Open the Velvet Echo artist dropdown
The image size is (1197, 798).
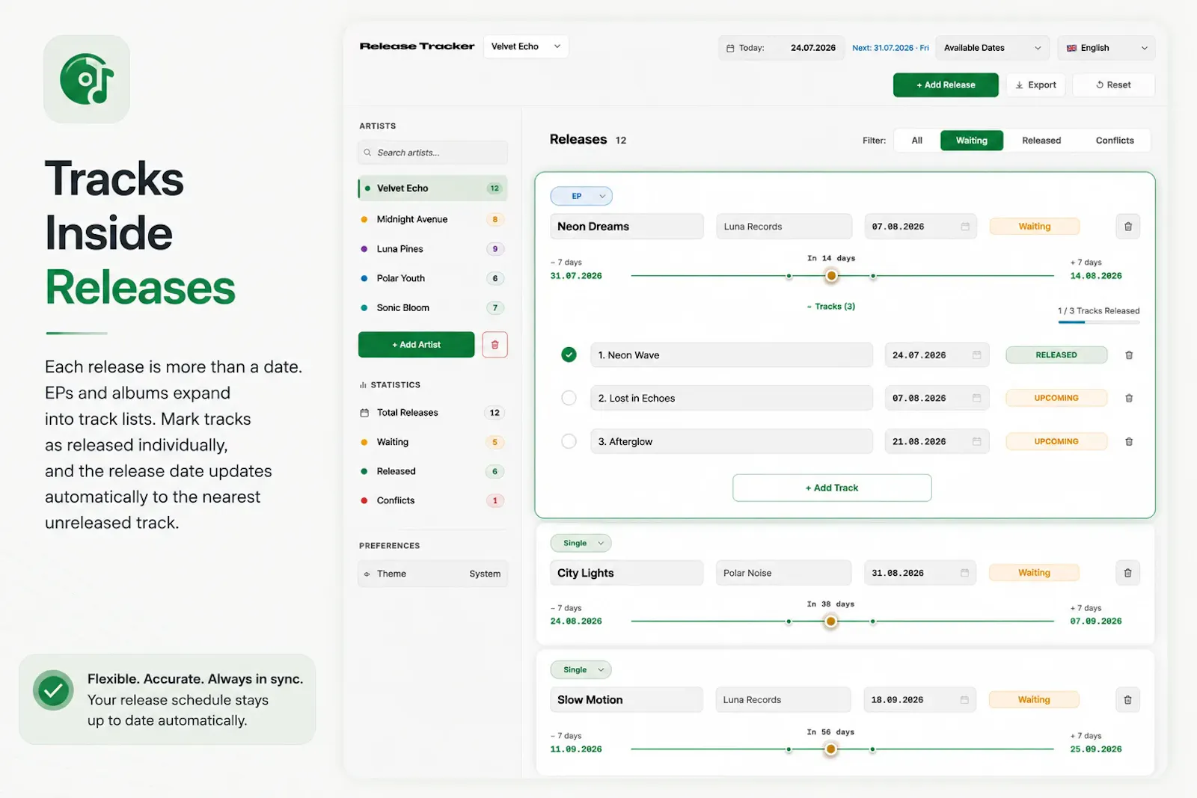pos(526,46)
